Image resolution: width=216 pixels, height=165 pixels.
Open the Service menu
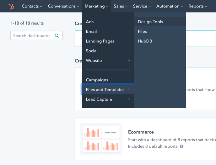(x=142, y=6)
